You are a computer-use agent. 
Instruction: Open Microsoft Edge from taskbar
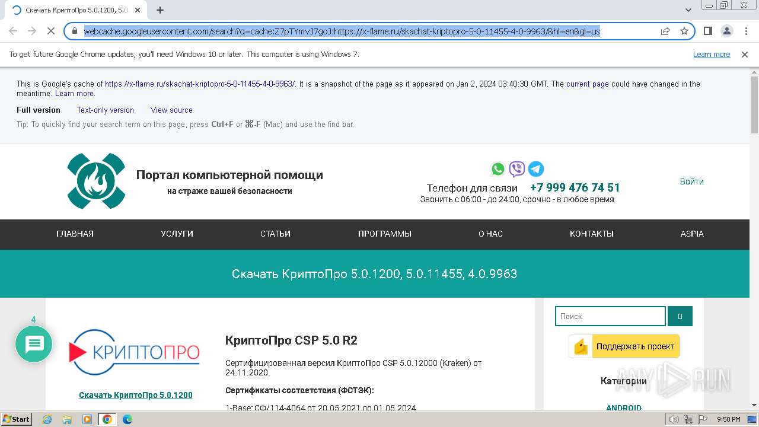(127, 419)
